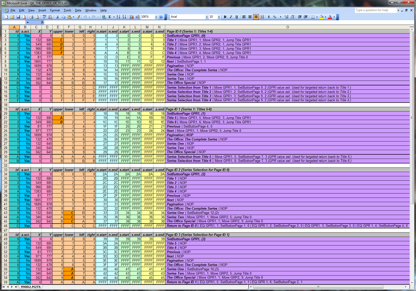Jump to the last sheet tab arrow
Screen dimensions: 416x291
[x=16, y=287]
